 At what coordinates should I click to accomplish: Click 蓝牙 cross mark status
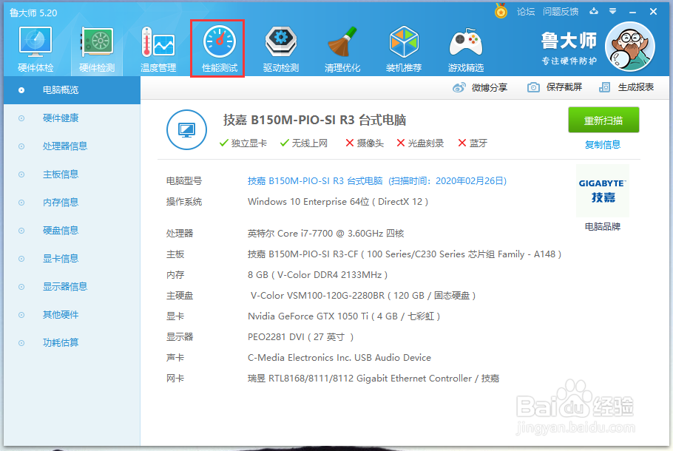coord(473,143)
